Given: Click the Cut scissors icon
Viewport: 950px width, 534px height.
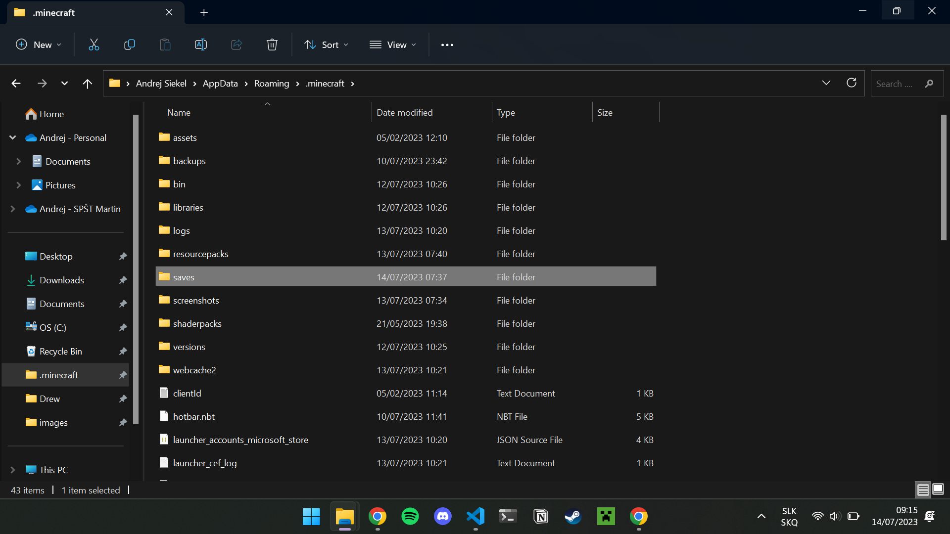Looking at the screenshot, I should coord(94,45).
